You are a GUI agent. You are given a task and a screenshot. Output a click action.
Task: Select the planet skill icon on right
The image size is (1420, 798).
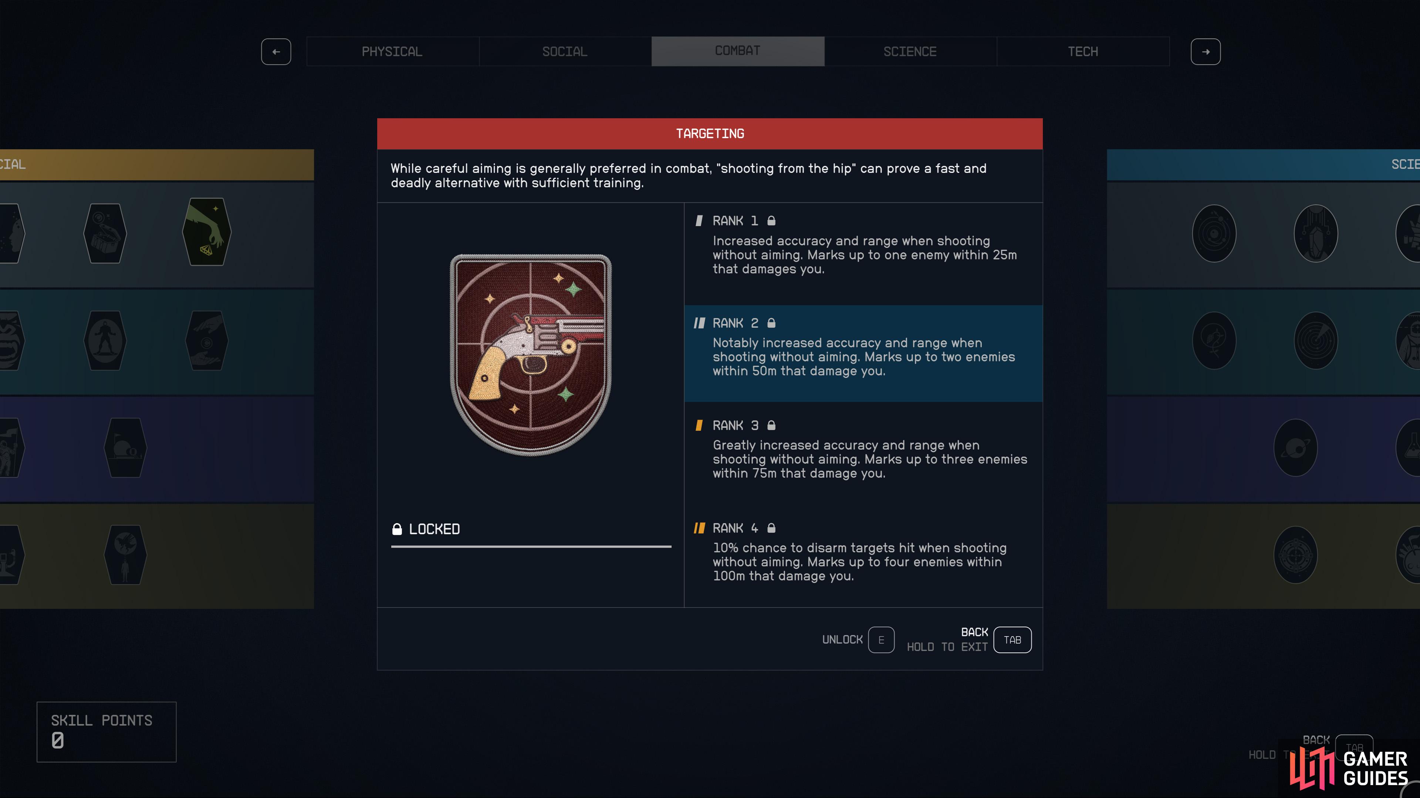[x=1295, y=448]
